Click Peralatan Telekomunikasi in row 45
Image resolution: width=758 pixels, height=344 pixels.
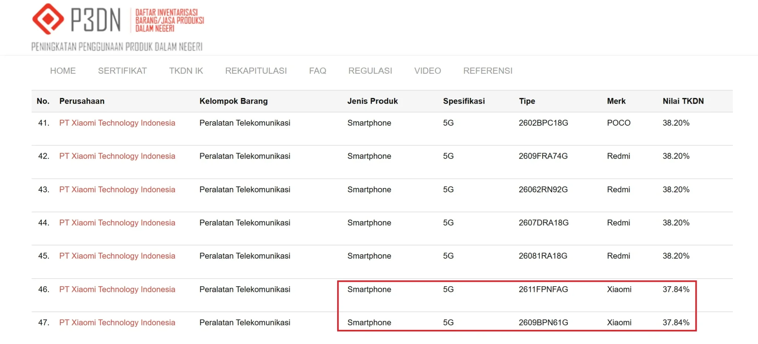(245, 256)
